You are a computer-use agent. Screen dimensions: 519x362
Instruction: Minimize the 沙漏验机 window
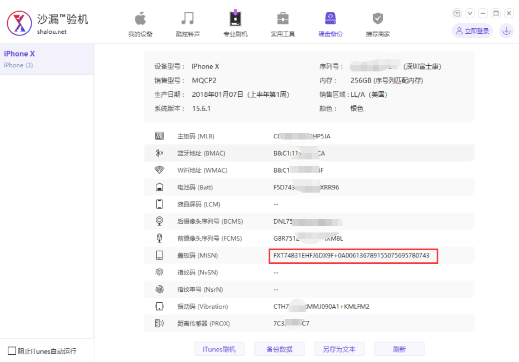click(x=483, y=13)
